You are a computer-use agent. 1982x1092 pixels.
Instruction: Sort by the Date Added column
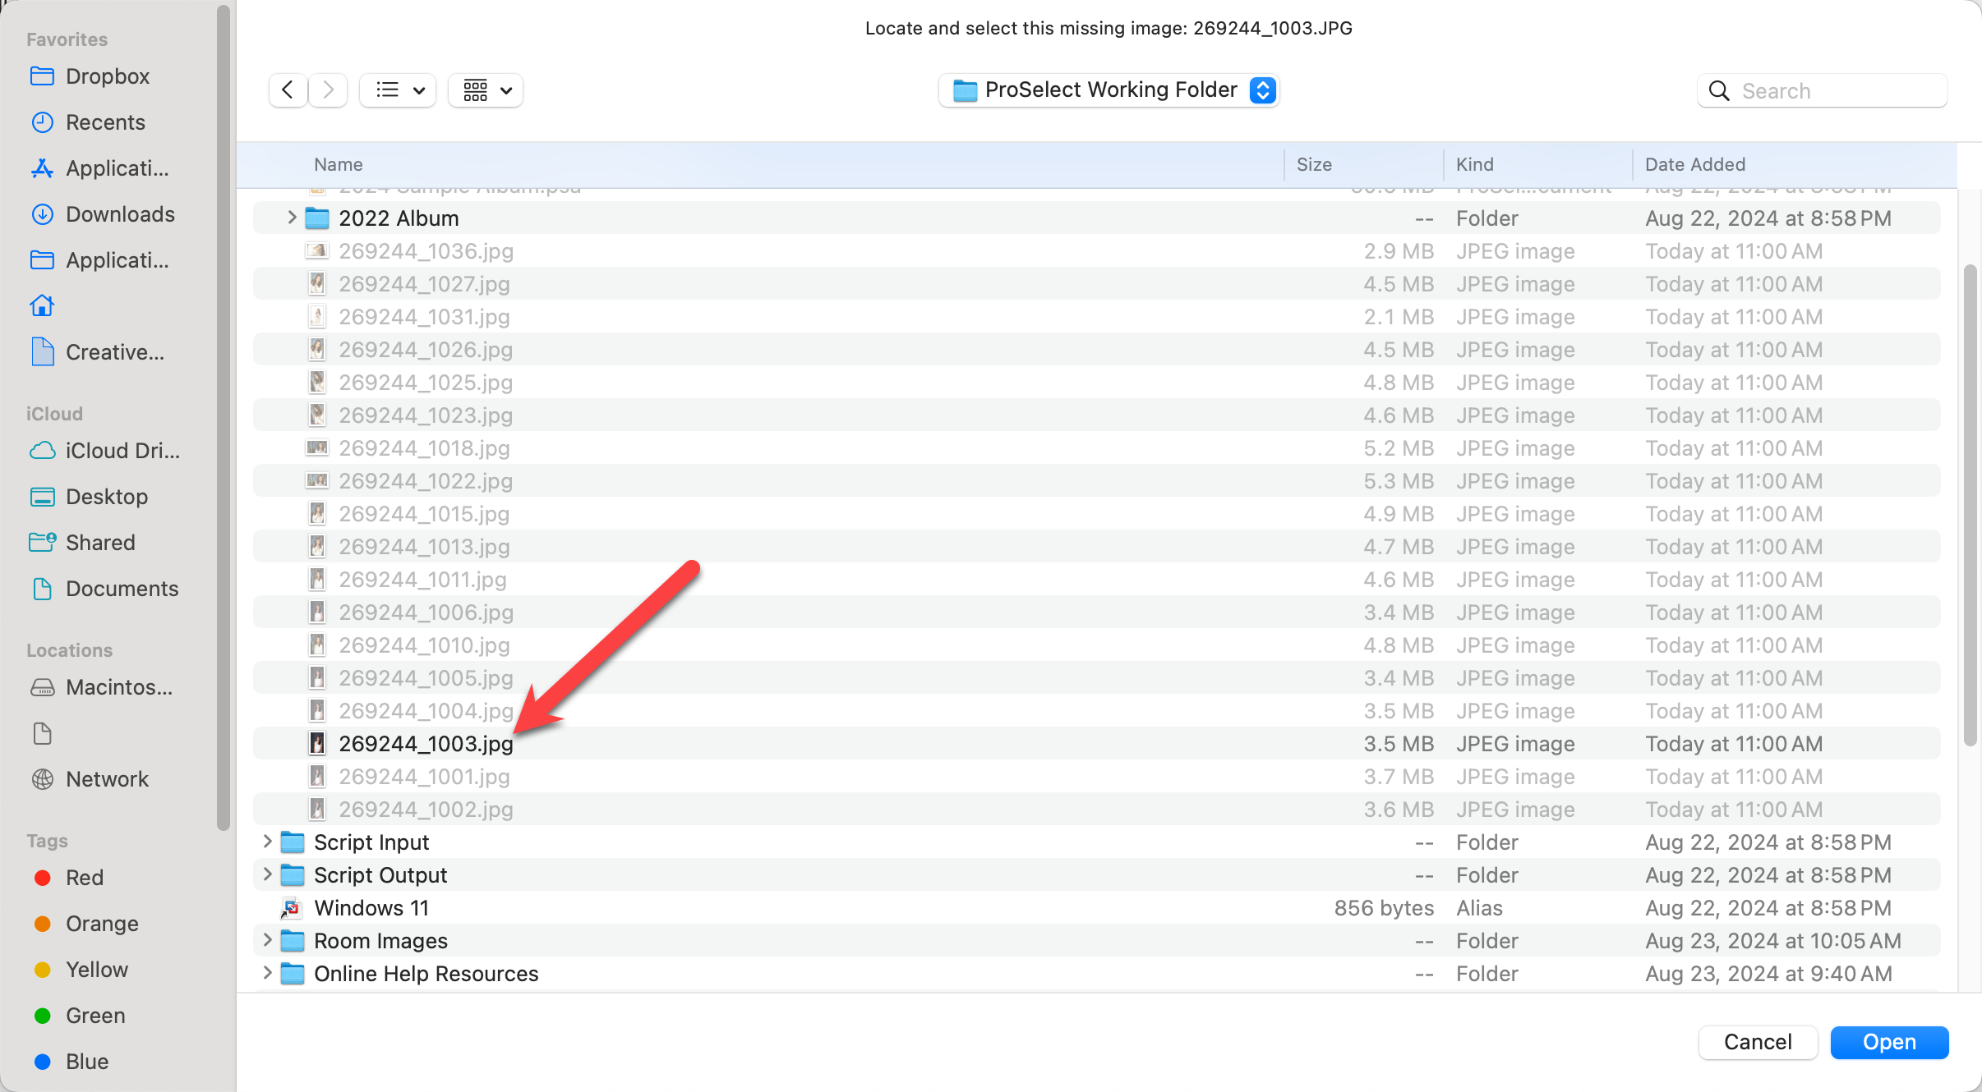coord(1694,164)
